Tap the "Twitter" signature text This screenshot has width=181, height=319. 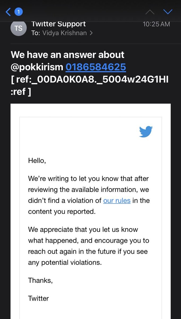[38, 298]
